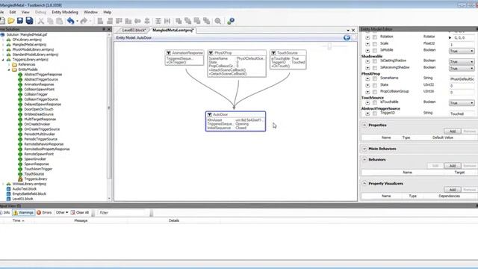Screen dimensions: 478x269
Task: Click the TriggerID value field 'Touched'
Action: (x=462, y=114)
